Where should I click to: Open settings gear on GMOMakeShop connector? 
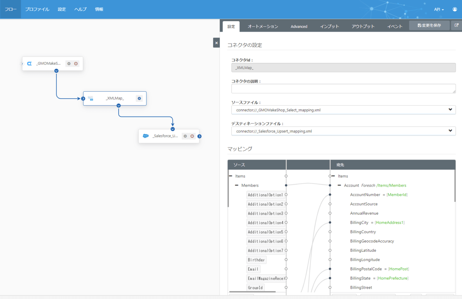[69, 64]
